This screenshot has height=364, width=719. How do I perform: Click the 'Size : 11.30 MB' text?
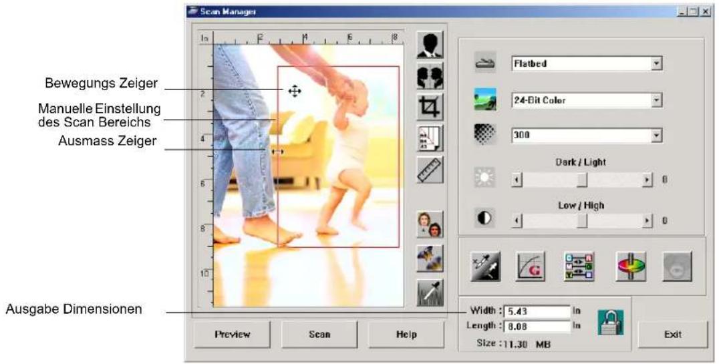[513, 344]
